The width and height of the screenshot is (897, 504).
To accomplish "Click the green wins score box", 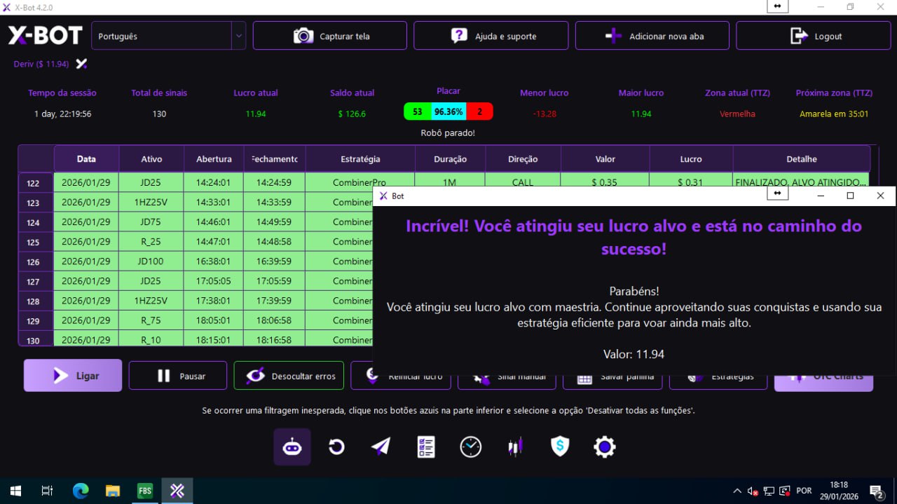I will (417, 112).
